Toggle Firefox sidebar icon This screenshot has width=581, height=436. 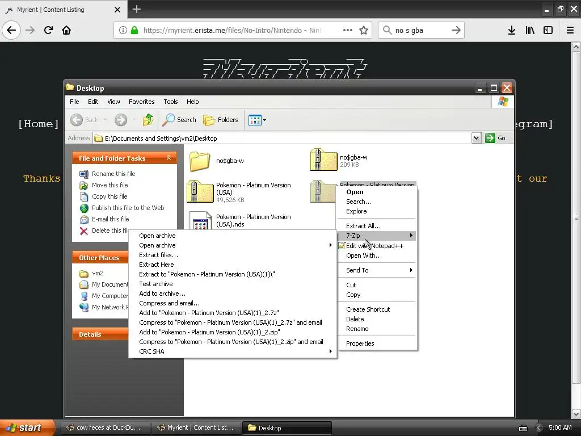548,30
